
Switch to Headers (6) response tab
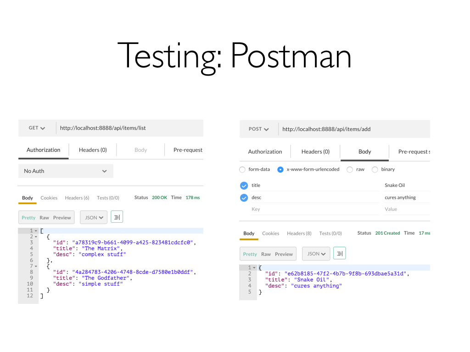tap(77, 198)
